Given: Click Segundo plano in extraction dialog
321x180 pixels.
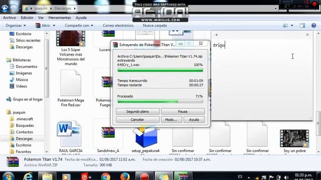Looking at the screenshot, I should click(137, 111).
